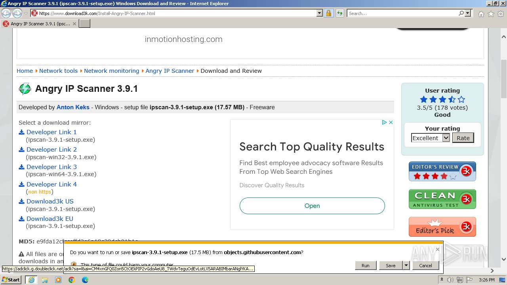Screen dimensions: 507x285
Task: Open Network monitoring breadcrumb
Action: (x=111, y=71)
